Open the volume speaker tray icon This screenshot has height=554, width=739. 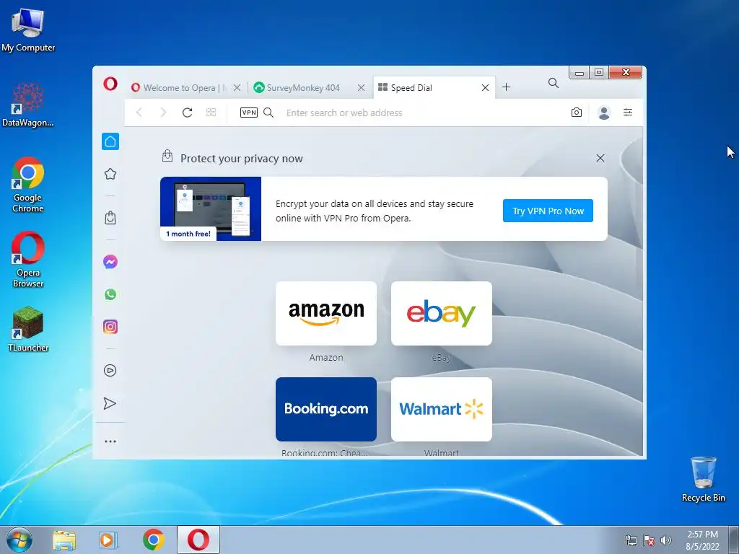coord(666,540)
